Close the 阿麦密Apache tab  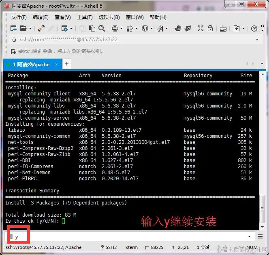point(56,65)
